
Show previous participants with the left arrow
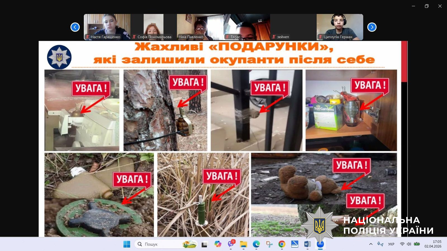pos(75,27)
